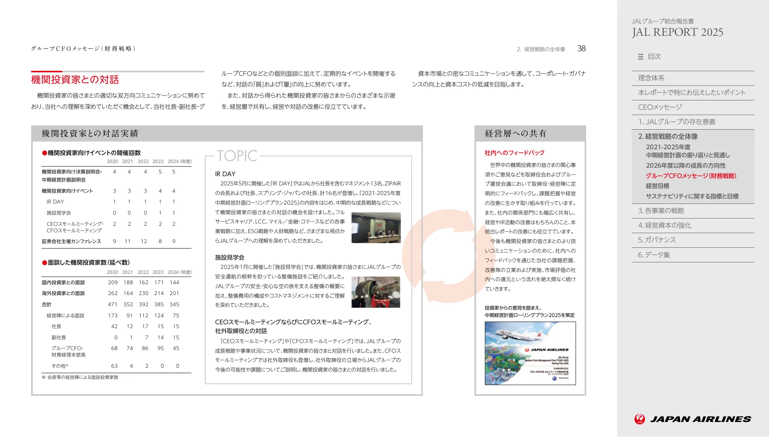This screenshot has height=437, width=769.
Task: Open the 経営目標 sub-item
Action: click(x=657, y=186)
